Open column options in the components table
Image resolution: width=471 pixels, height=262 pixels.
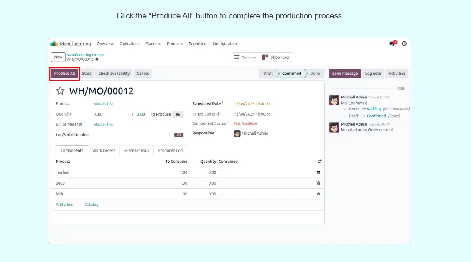[x=319, y=162]
